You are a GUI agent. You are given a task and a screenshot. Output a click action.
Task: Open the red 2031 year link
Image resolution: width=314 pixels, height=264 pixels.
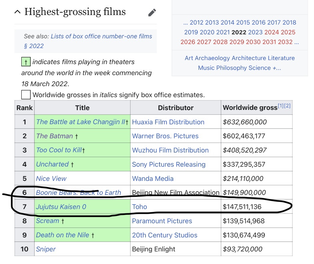point(269,42)
